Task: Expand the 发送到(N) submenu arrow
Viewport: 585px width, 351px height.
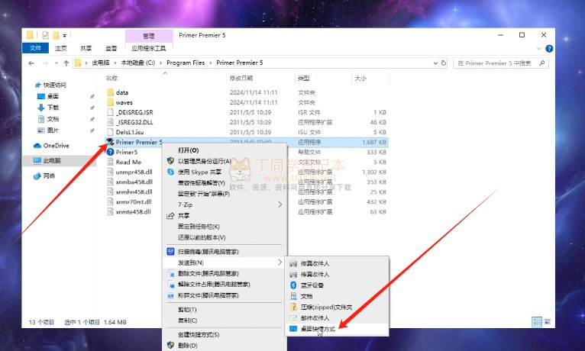Action: coord(280,262)
